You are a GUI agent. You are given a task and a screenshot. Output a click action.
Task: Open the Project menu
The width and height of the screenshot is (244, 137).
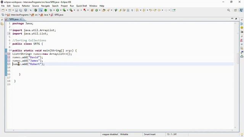(64, 6)
